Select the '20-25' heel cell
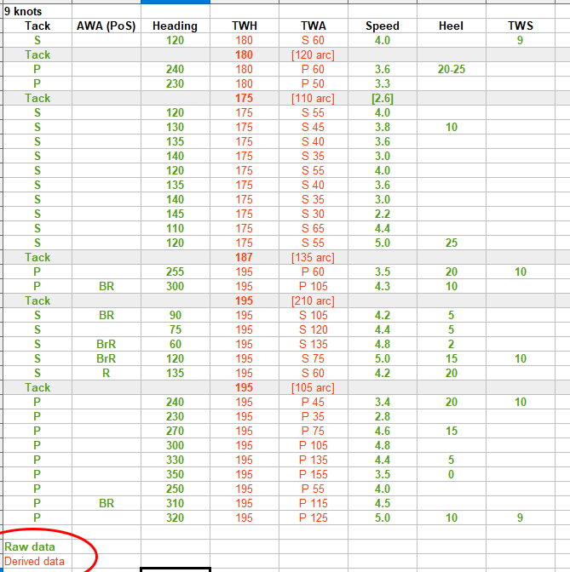 (x=452, y=69)
